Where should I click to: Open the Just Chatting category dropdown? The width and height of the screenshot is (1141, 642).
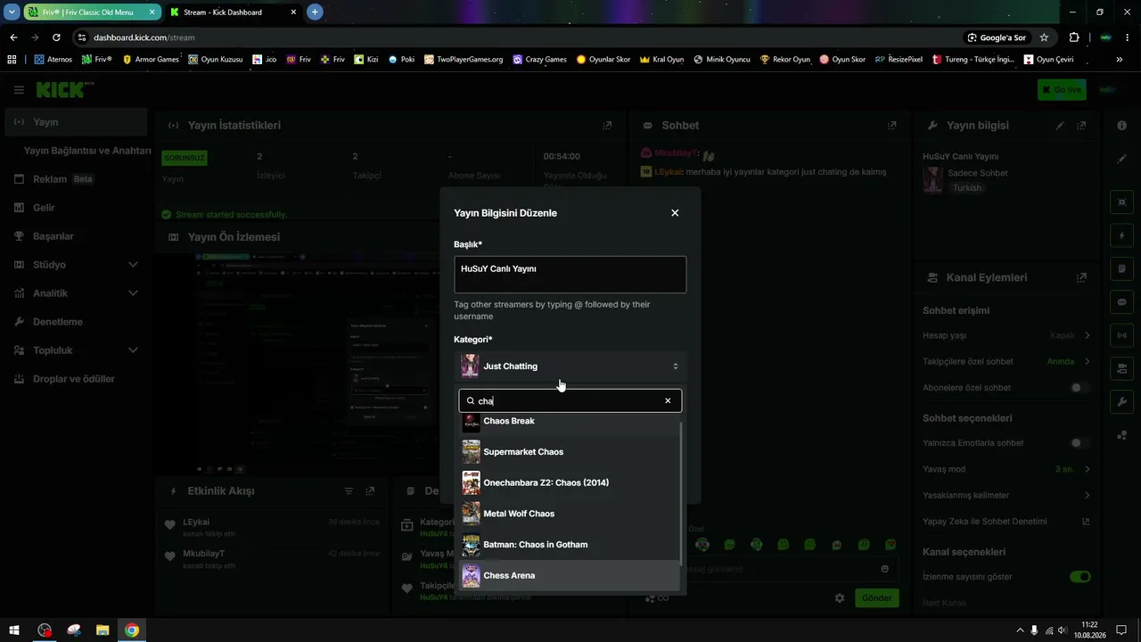(x=570, y=366)
